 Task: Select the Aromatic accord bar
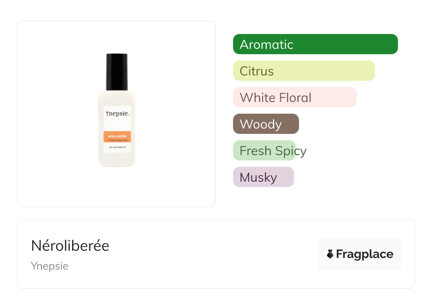pos(315,44)
